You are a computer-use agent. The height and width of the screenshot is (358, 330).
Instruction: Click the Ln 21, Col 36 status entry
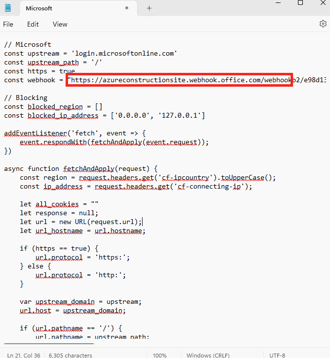pos(24,355)
